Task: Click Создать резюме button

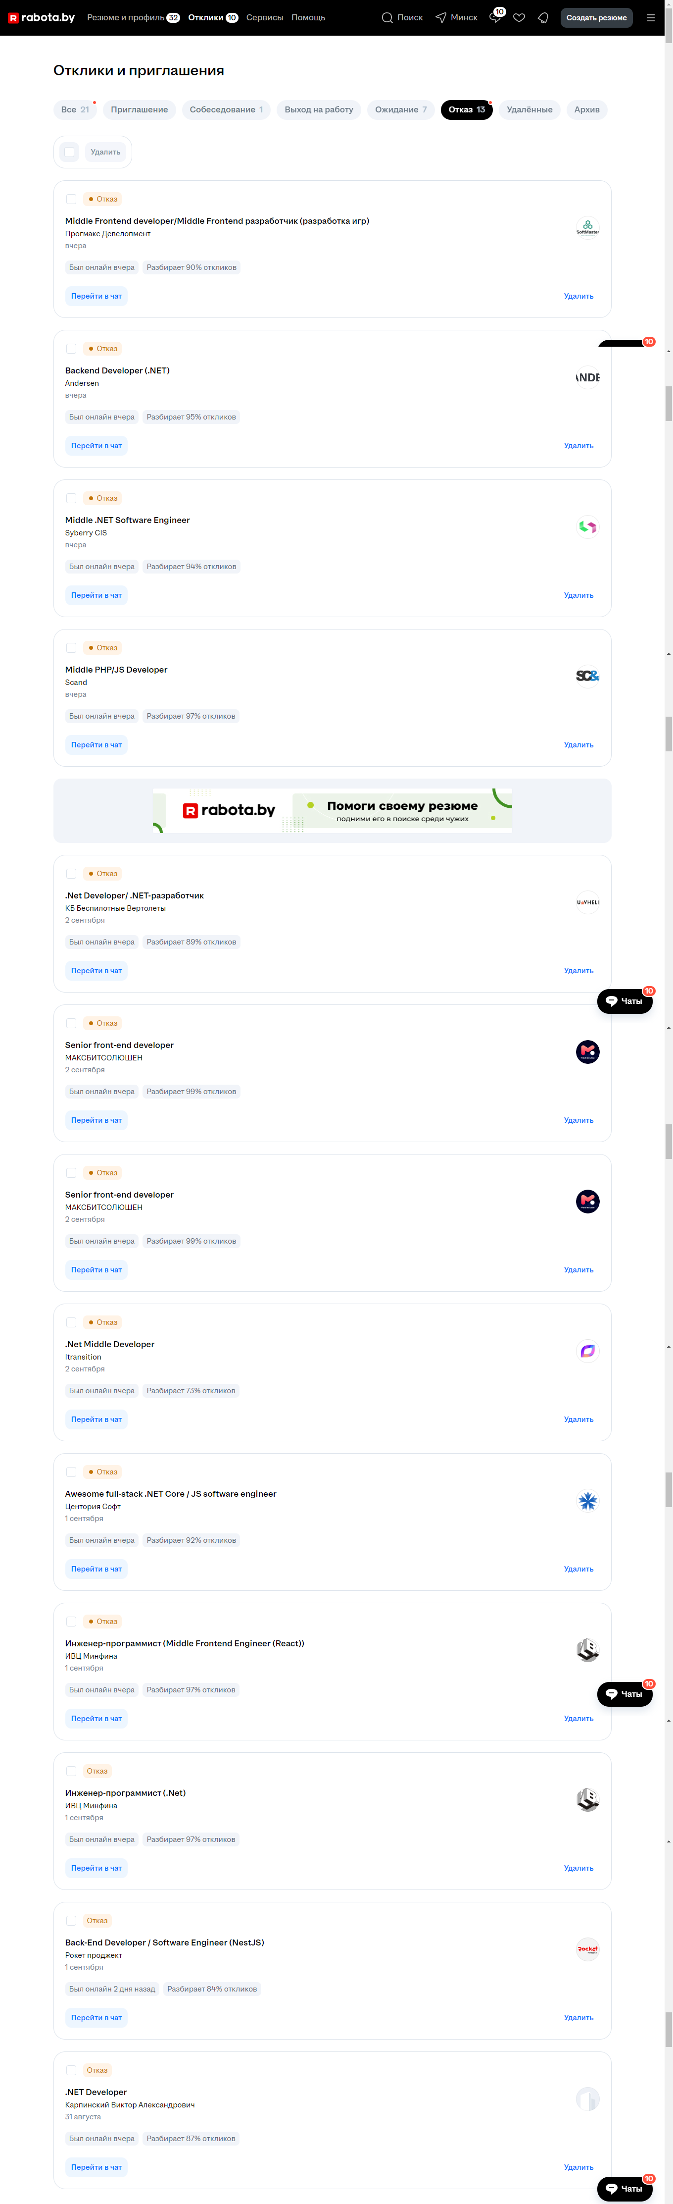Action: [x=596, y=17]
